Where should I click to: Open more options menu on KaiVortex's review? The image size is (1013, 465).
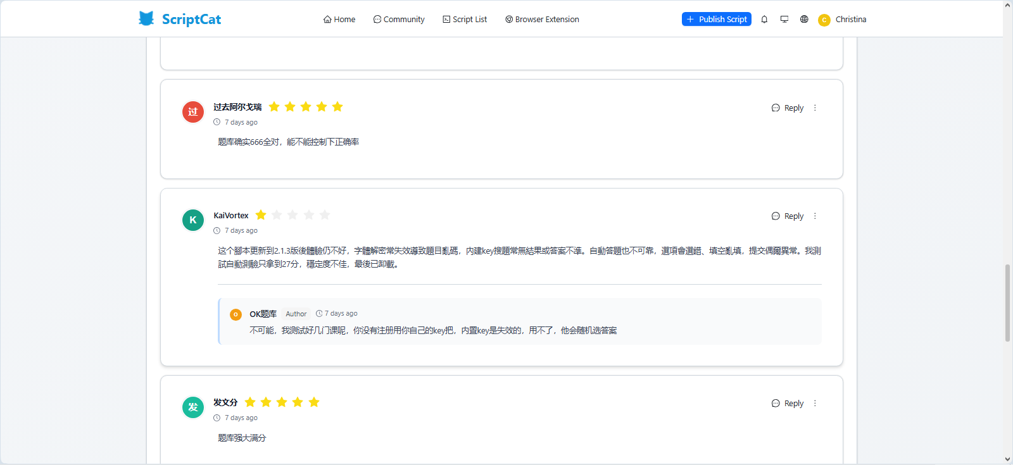[815, 216]
